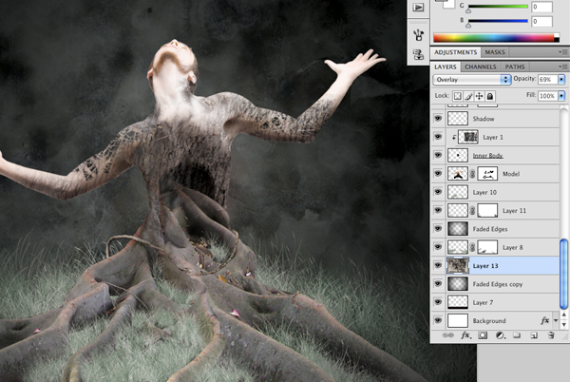Create a new group folder icon
The width and height of the screenshot is (570, 382).
coord(517,335)
